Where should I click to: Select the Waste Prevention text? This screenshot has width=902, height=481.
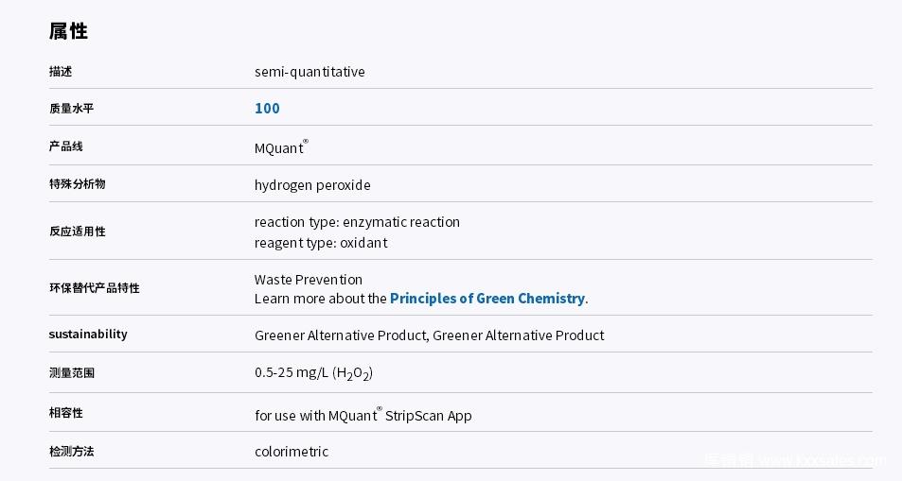pos(309,280)
